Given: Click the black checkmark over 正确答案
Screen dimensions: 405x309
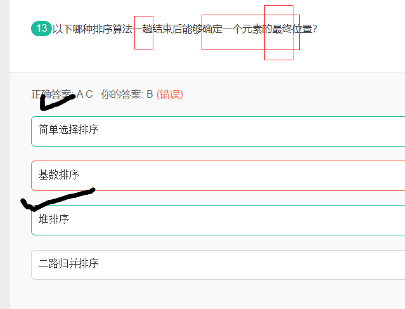Looking at the screenshot, I should pyautogui.click(x=57, y=102).
